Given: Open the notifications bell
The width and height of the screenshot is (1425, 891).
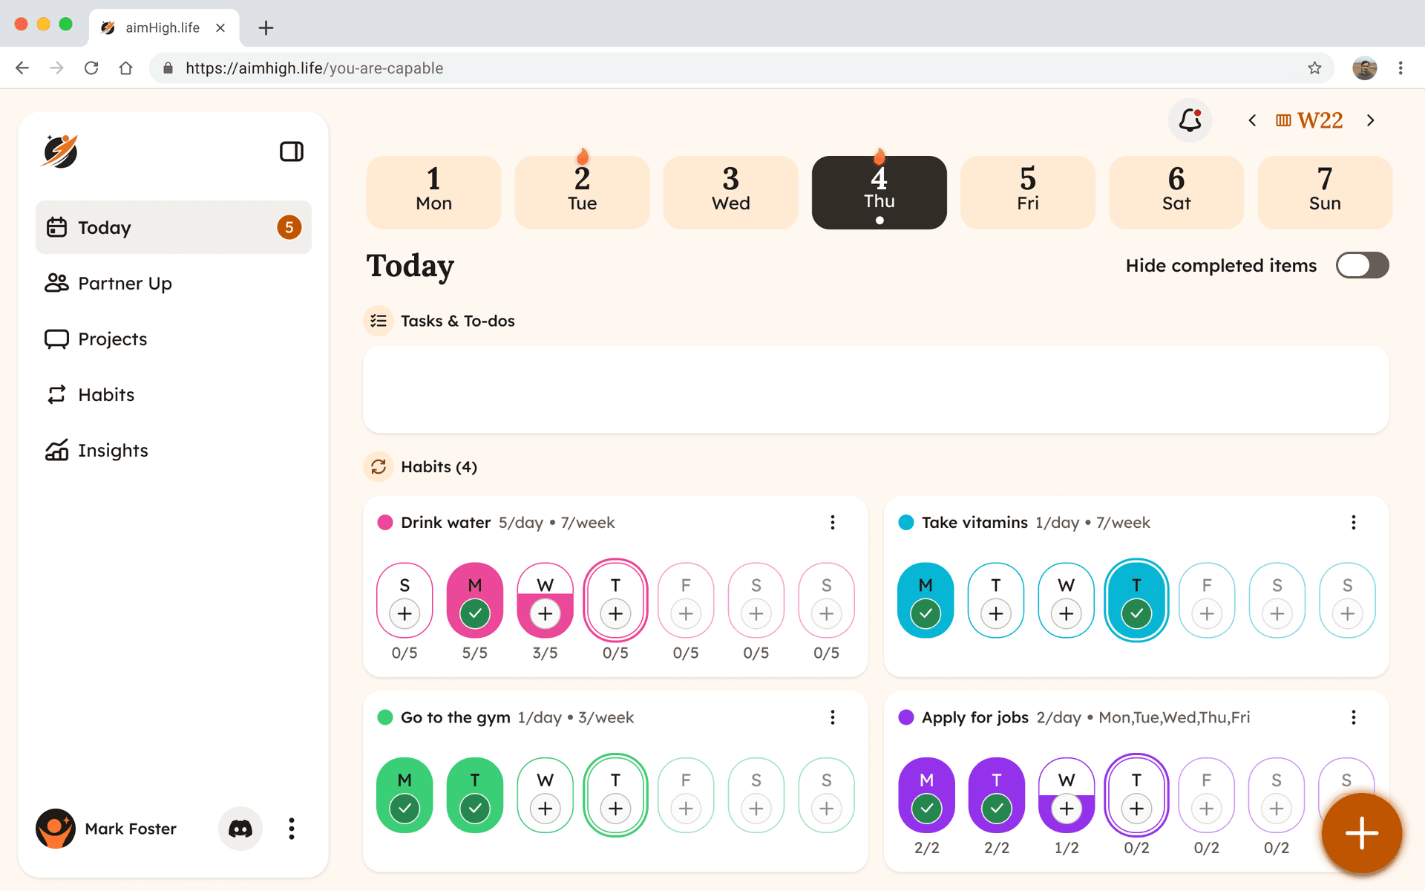Looking at the screenshot, I should coord(1190,120).
